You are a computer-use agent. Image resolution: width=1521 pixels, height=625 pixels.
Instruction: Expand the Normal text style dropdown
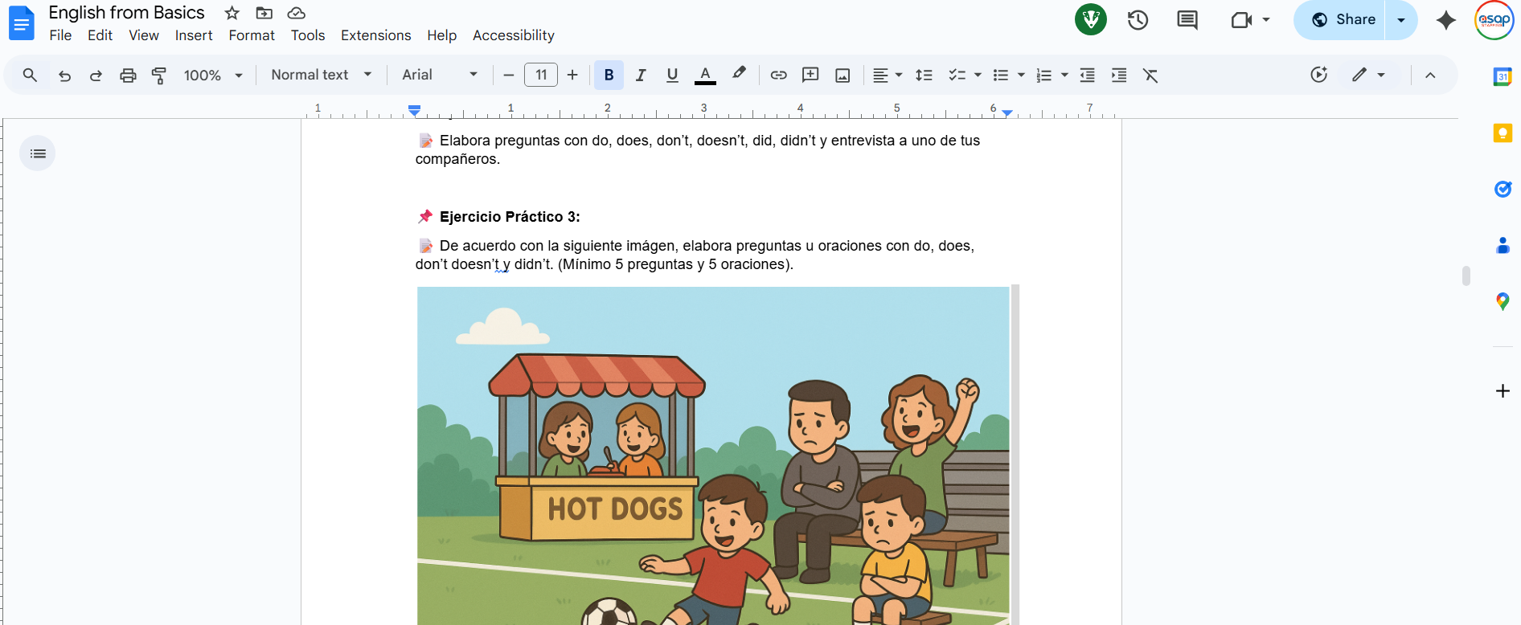point(321,75)
